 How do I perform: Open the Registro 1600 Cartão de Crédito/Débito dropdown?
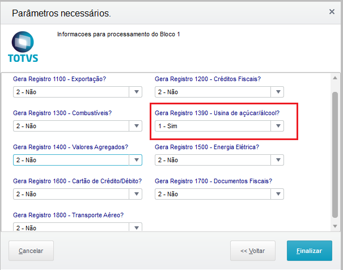136,194
